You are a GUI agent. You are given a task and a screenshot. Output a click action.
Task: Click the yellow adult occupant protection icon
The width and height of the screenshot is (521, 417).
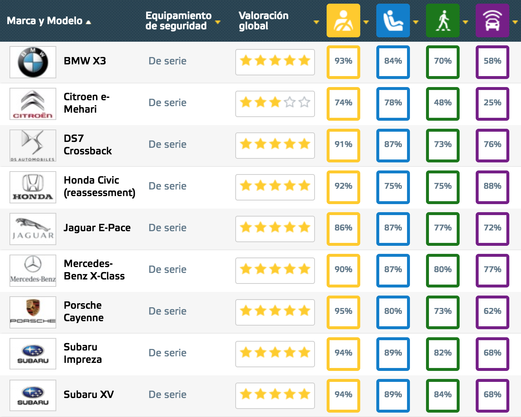(343, 20)
